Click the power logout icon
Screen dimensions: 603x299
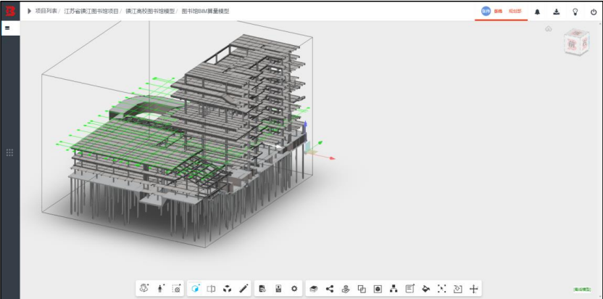click(x=594, y=12)
